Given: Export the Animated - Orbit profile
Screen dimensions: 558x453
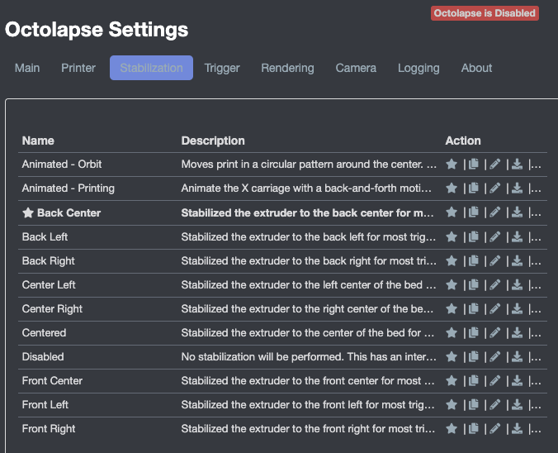Looking at the screenshot, I should point(517,165).
